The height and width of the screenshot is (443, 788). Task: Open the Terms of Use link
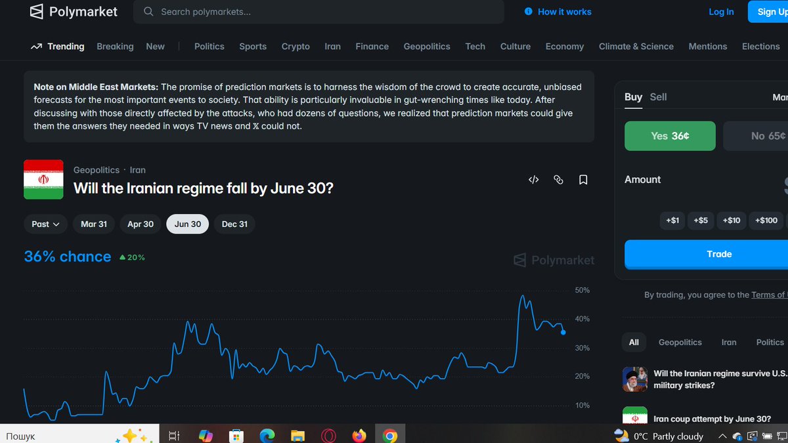[770, 295]
